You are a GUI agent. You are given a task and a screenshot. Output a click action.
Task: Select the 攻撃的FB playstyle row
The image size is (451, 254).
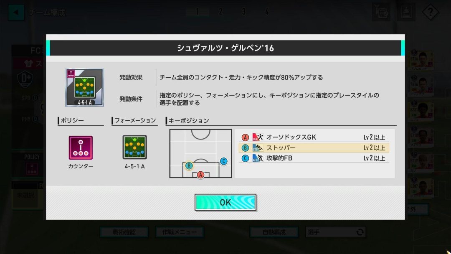pos(314,158)
